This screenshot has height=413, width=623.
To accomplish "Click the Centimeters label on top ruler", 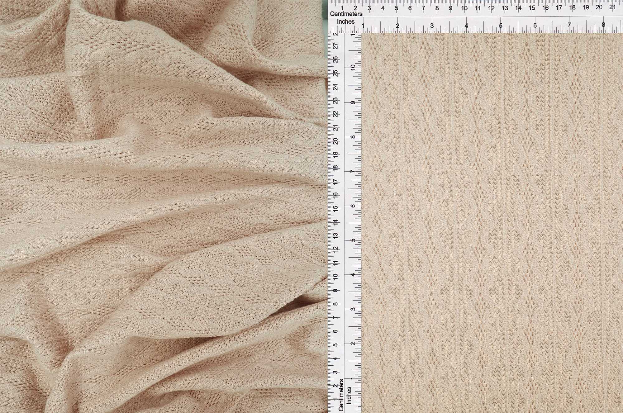I will (x=346, y=14).
